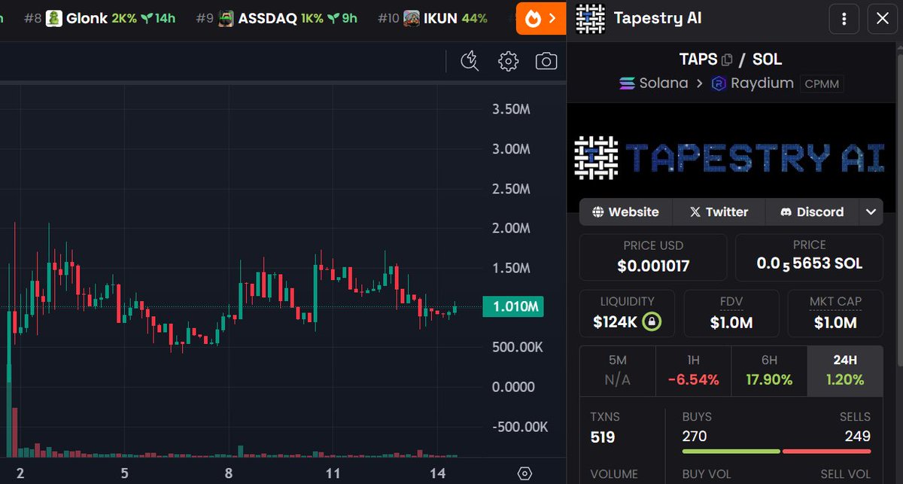Viewport: 903px width, 484px height.
Task: Click the 2.00M price axis label
Action: pos(511,228)
